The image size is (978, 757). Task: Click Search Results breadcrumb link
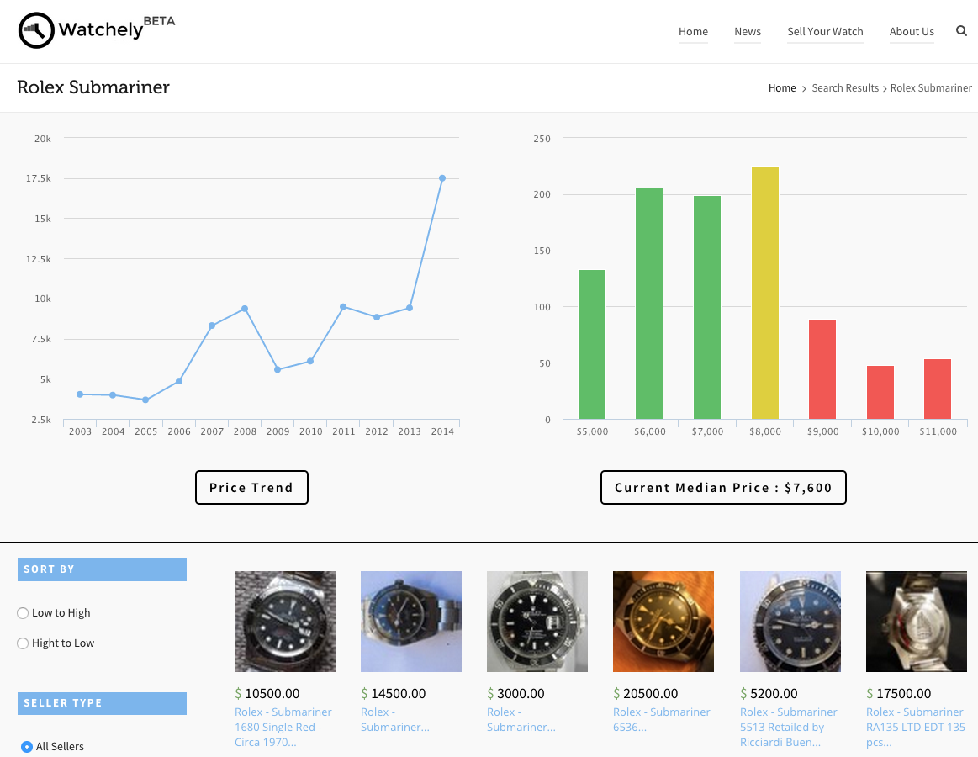pos(844,88)
